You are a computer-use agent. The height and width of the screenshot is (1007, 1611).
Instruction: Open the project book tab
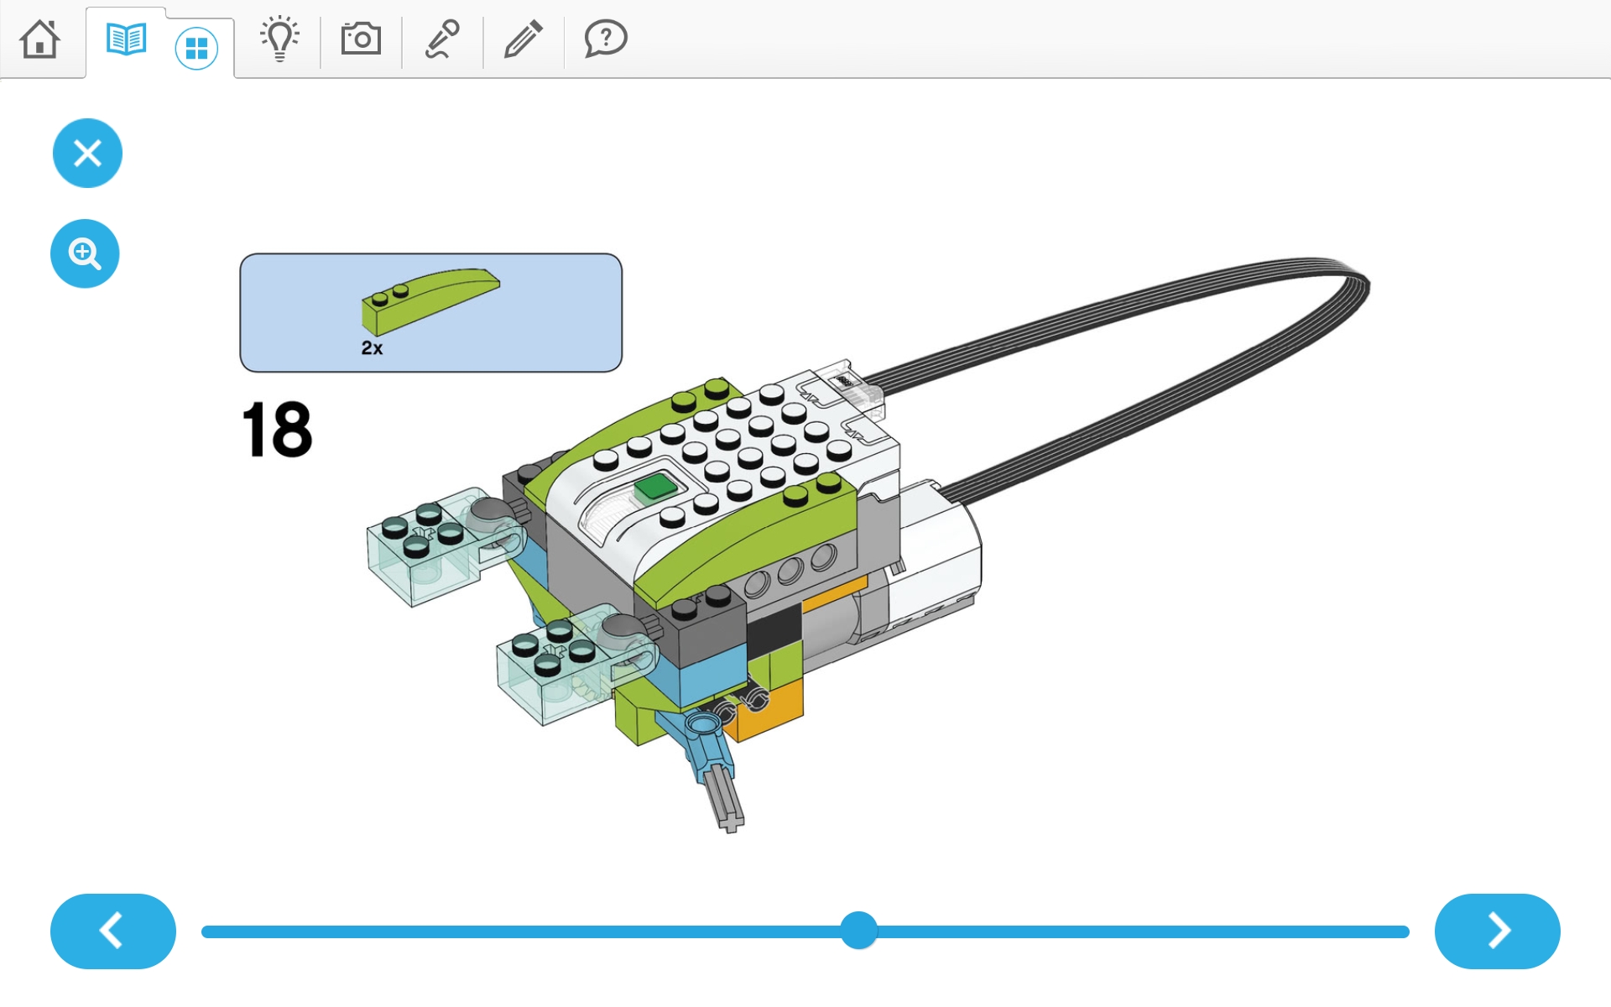127,39
